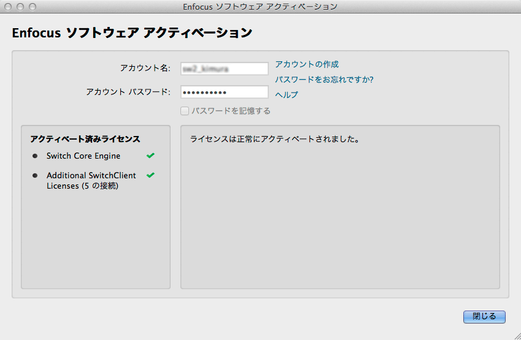Open the ヘルプ link
Screen dimensions: 521x340
(x=287, y=95)
